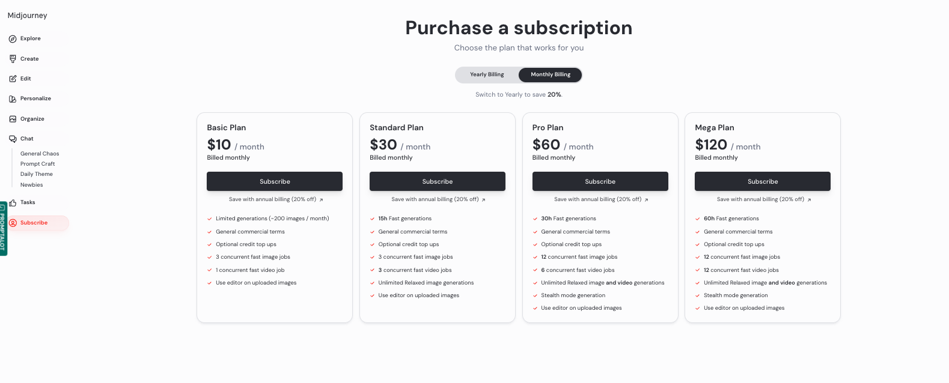This screenshot has width=949, height=383.
Task: Click the Chat bubbles icon
Action: pos(13,139)
